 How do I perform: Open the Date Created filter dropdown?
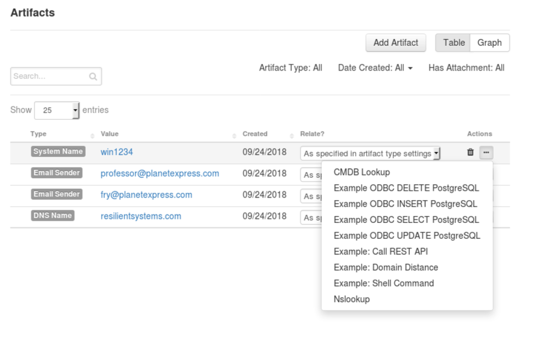[x=375, y=68]
